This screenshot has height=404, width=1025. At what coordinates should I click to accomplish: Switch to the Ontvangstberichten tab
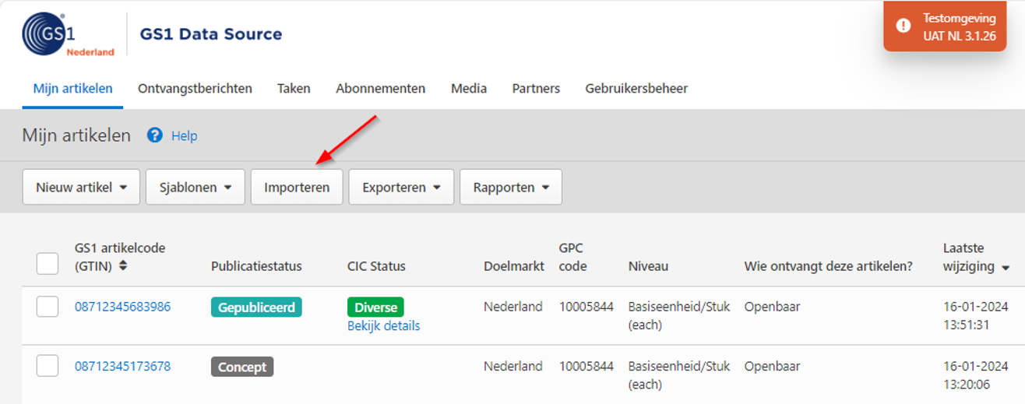[x=195, y=89]
